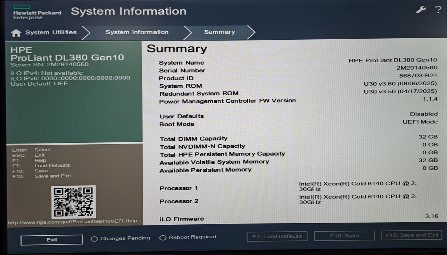Select Available Persistent Memory label
Image resolution: width=447 pixels, height=255 pixels.
[x=206, y=170]
